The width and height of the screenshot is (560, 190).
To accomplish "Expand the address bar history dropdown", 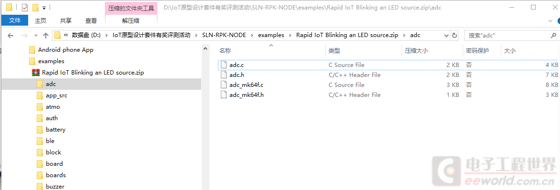I will pos(446,35).
